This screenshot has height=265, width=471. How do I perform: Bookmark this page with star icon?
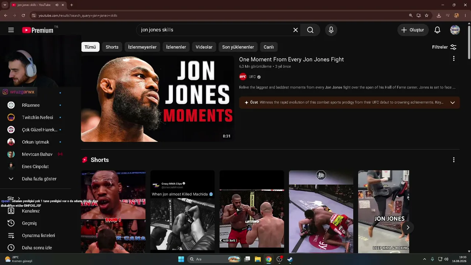[x=426, y=15]
